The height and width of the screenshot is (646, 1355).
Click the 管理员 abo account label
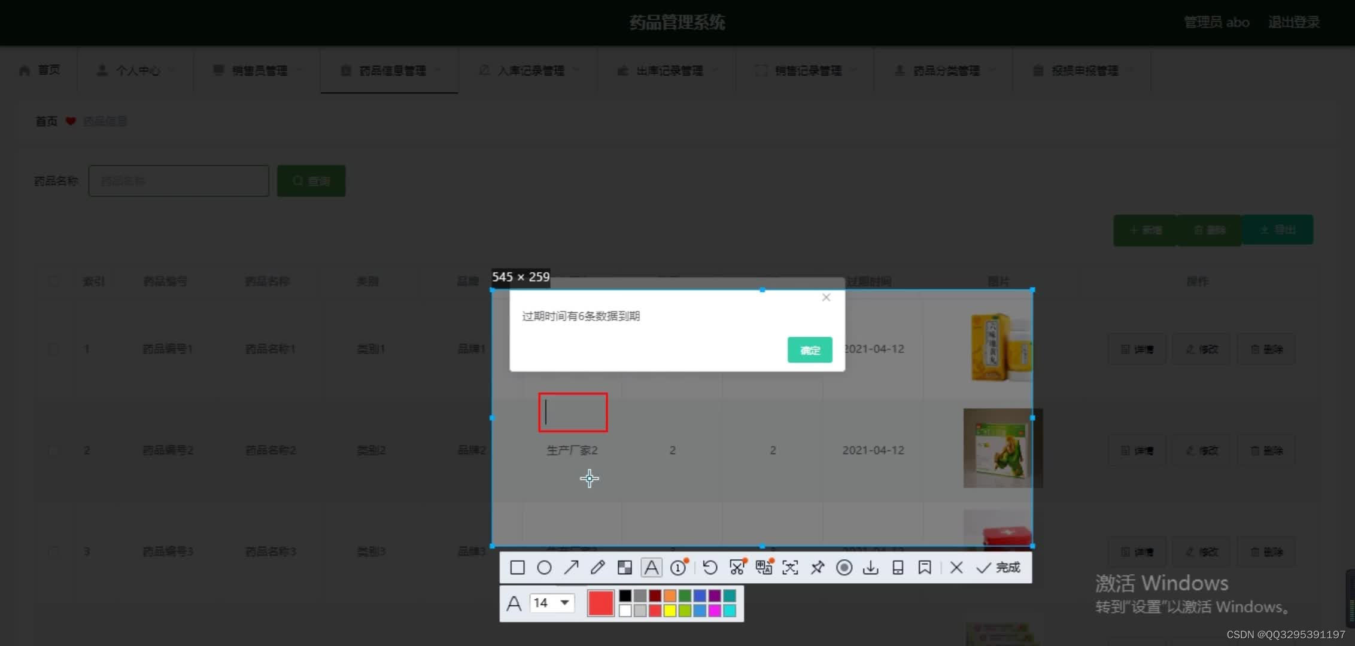(x=1216, y=22)
